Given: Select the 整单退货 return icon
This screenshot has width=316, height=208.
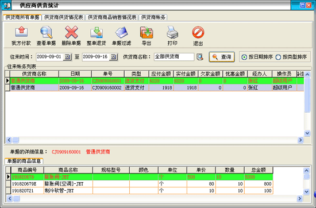Looking at the screenshot, I should [97, 32].
